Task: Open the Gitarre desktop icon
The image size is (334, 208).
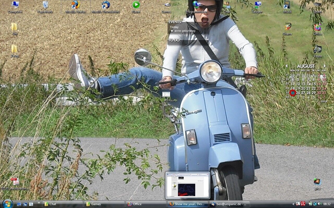Action: [x=287, y=27]
